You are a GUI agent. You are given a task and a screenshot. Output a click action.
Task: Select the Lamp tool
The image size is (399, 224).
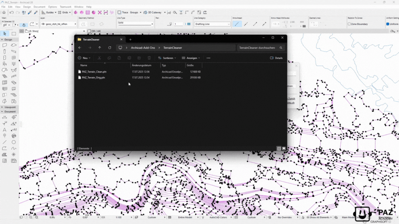14,64
